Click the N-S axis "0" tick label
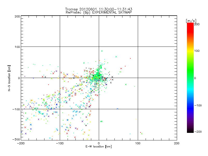The width and height of the screenshot is (208, 156). pyautogui.click(x=19, y=78)
